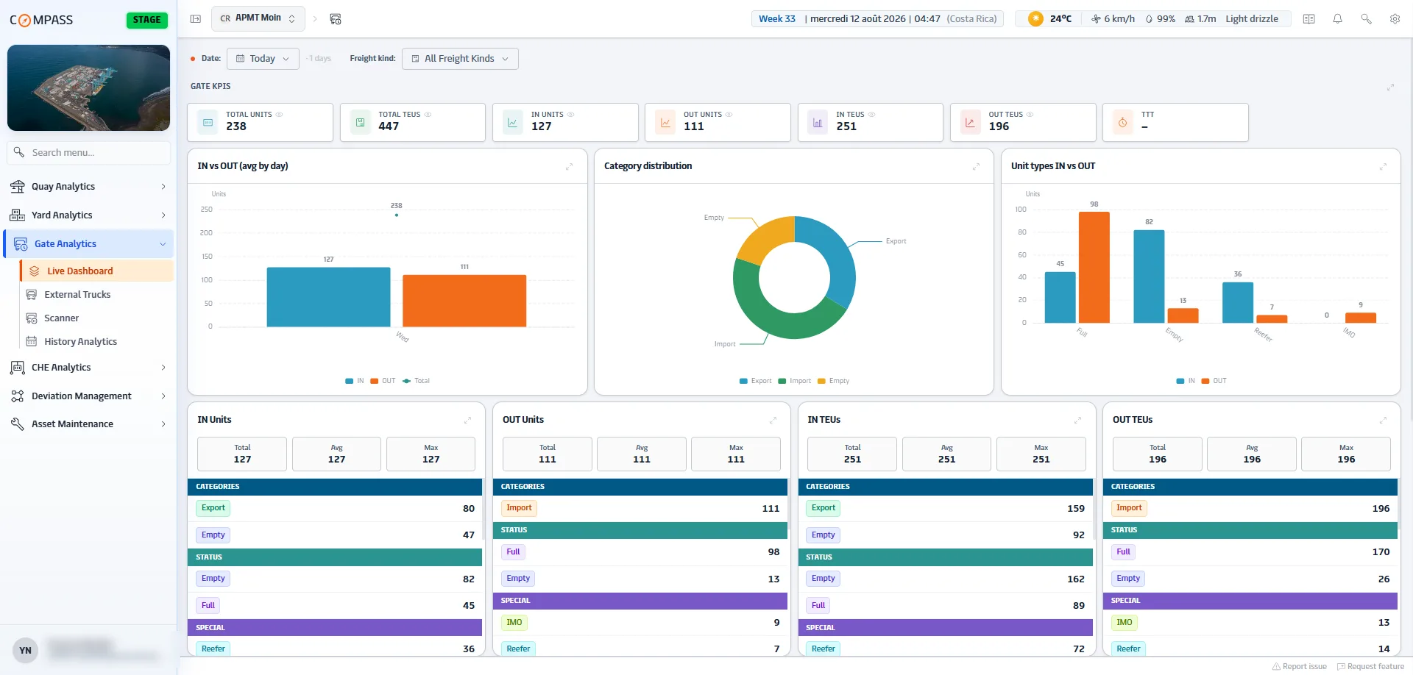The width and height of the screenshot is (1413, 675).
Task: Click the Request feature link
Action: [1370, 666]
